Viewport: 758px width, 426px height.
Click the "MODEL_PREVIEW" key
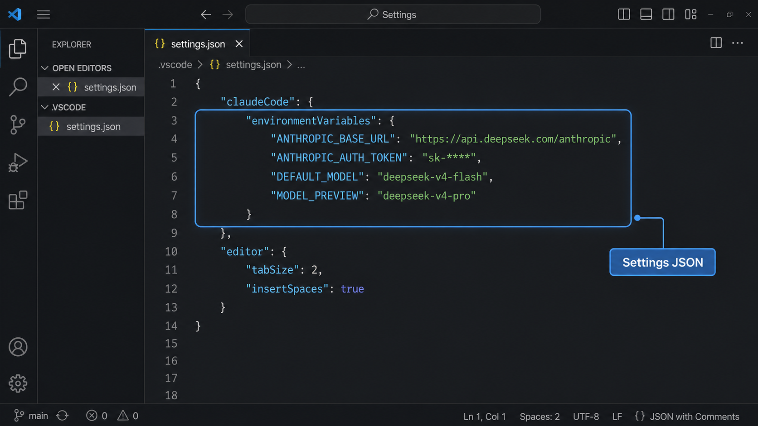tap(317, 196)
